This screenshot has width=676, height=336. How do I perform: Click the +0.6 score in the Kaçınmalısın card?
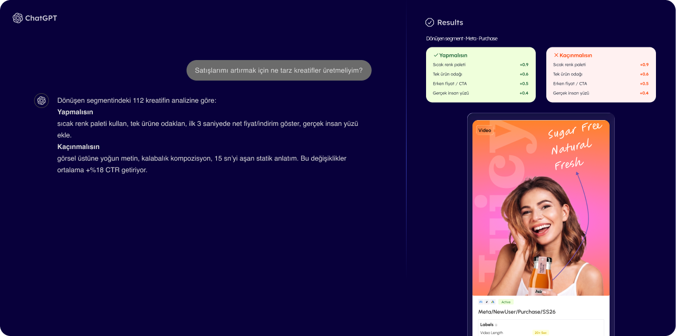click(644, 74)
